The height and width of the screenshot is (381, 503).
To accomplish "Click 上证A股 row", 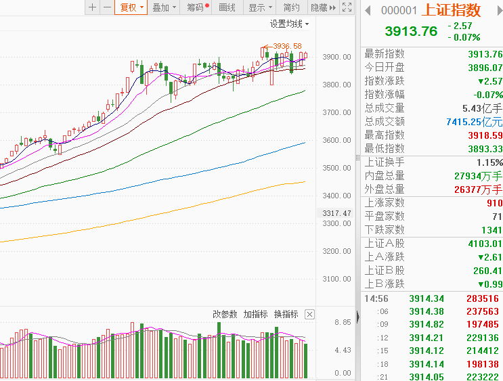I will point(432,244).
